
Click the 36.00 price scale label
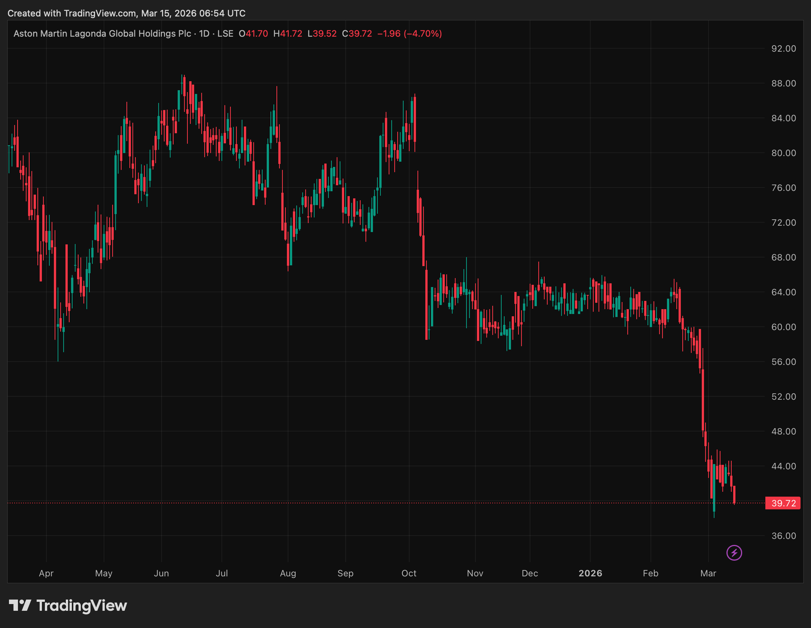tap(784, 536)
